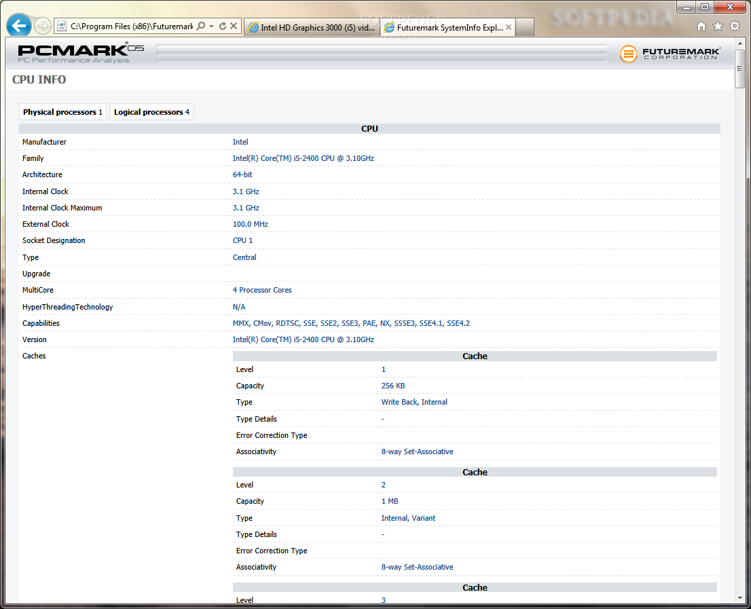751x609 pixels.
Task: Click the page icon in address bar
Action: [62, 26]
